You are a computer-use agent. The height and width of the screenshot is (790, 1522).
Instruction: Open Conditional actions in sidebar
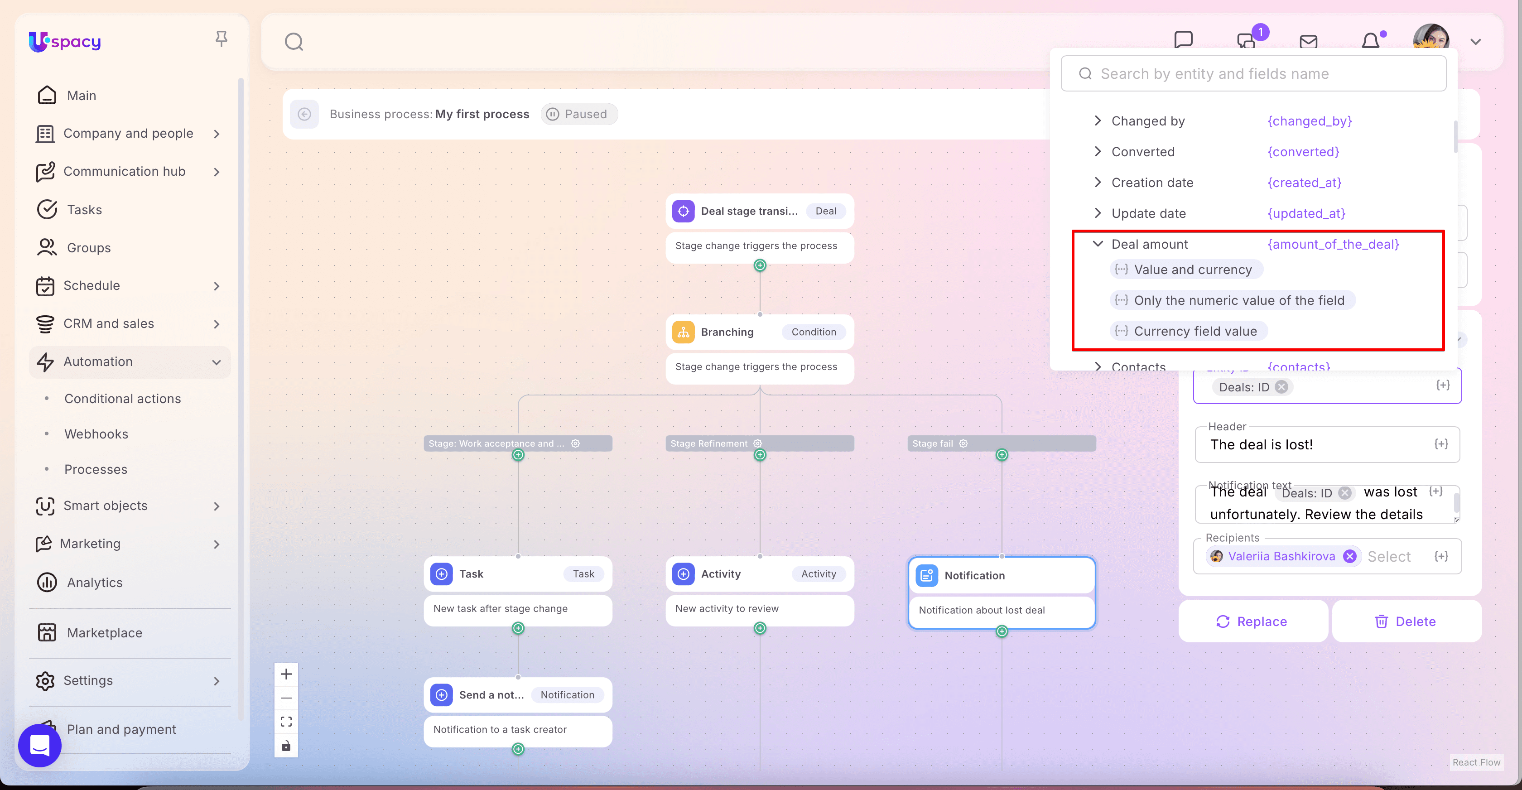122,399
